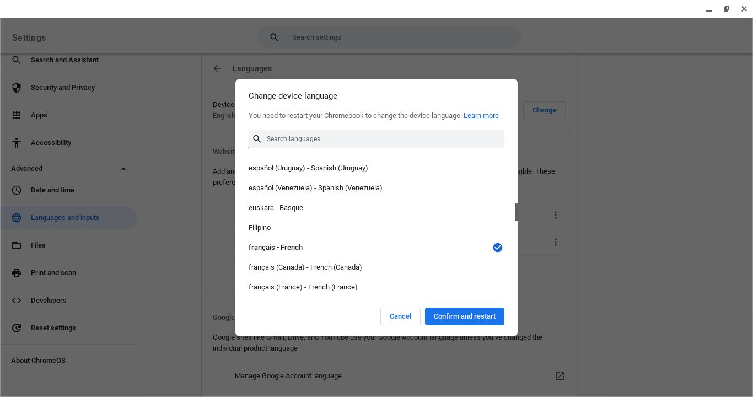The image size is (753, 397).
Task: Open Developers settings from sidebar
Action: tap(49, 301)
